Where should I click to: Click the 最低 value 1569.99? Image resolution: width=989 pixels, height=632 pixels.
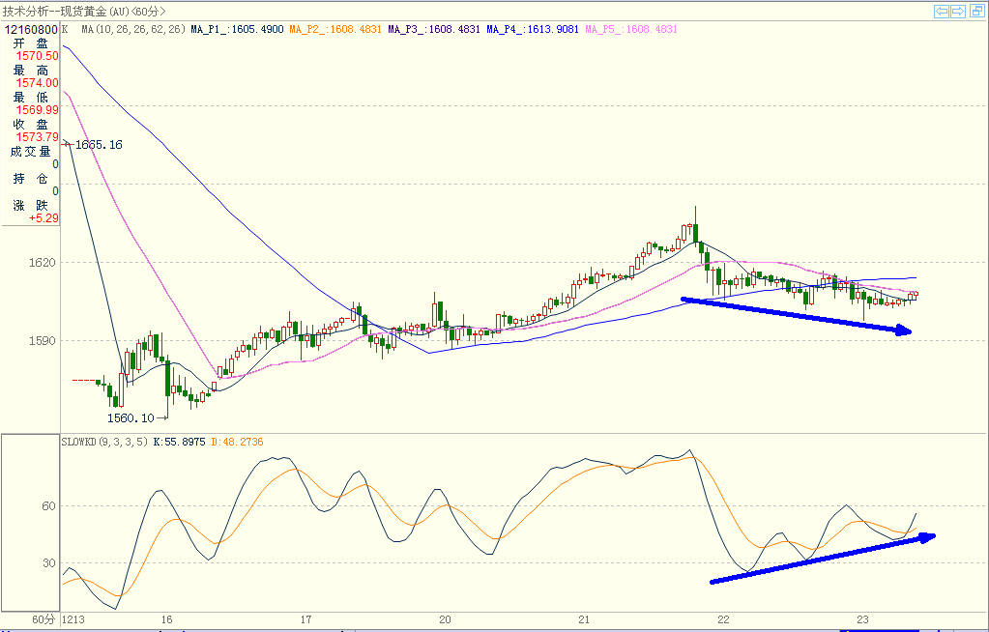click(x=37, y=110)
